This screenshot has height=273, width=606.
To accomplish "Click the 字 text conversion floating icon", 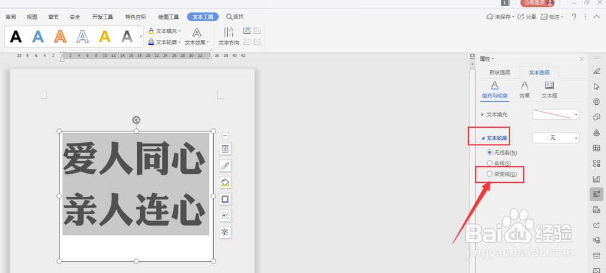I will tap(225, 232).
